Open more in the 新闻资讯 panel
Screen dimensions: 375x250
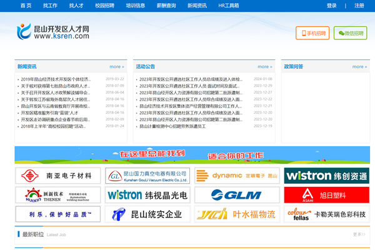tap(117, 67)
